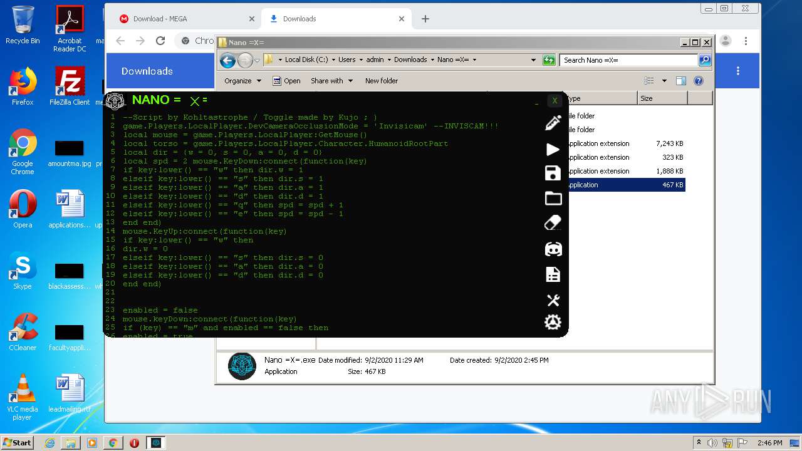Open the Share with dropdown
This screenshot has height=451, width=802.
click(332, 81)
